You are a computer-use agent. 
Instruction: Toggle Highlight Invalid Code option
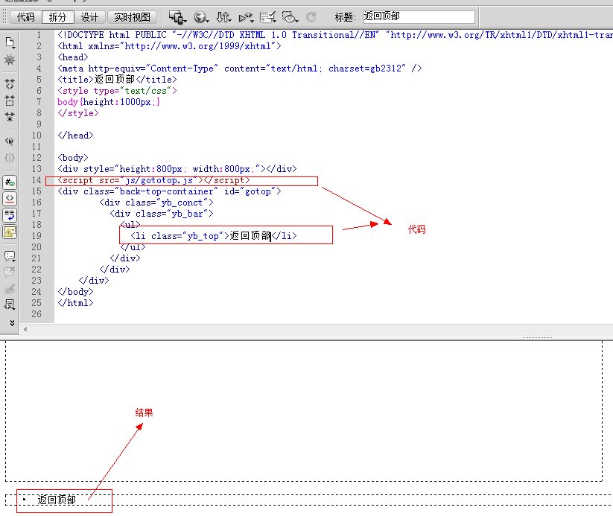click(x=10, y=198)
